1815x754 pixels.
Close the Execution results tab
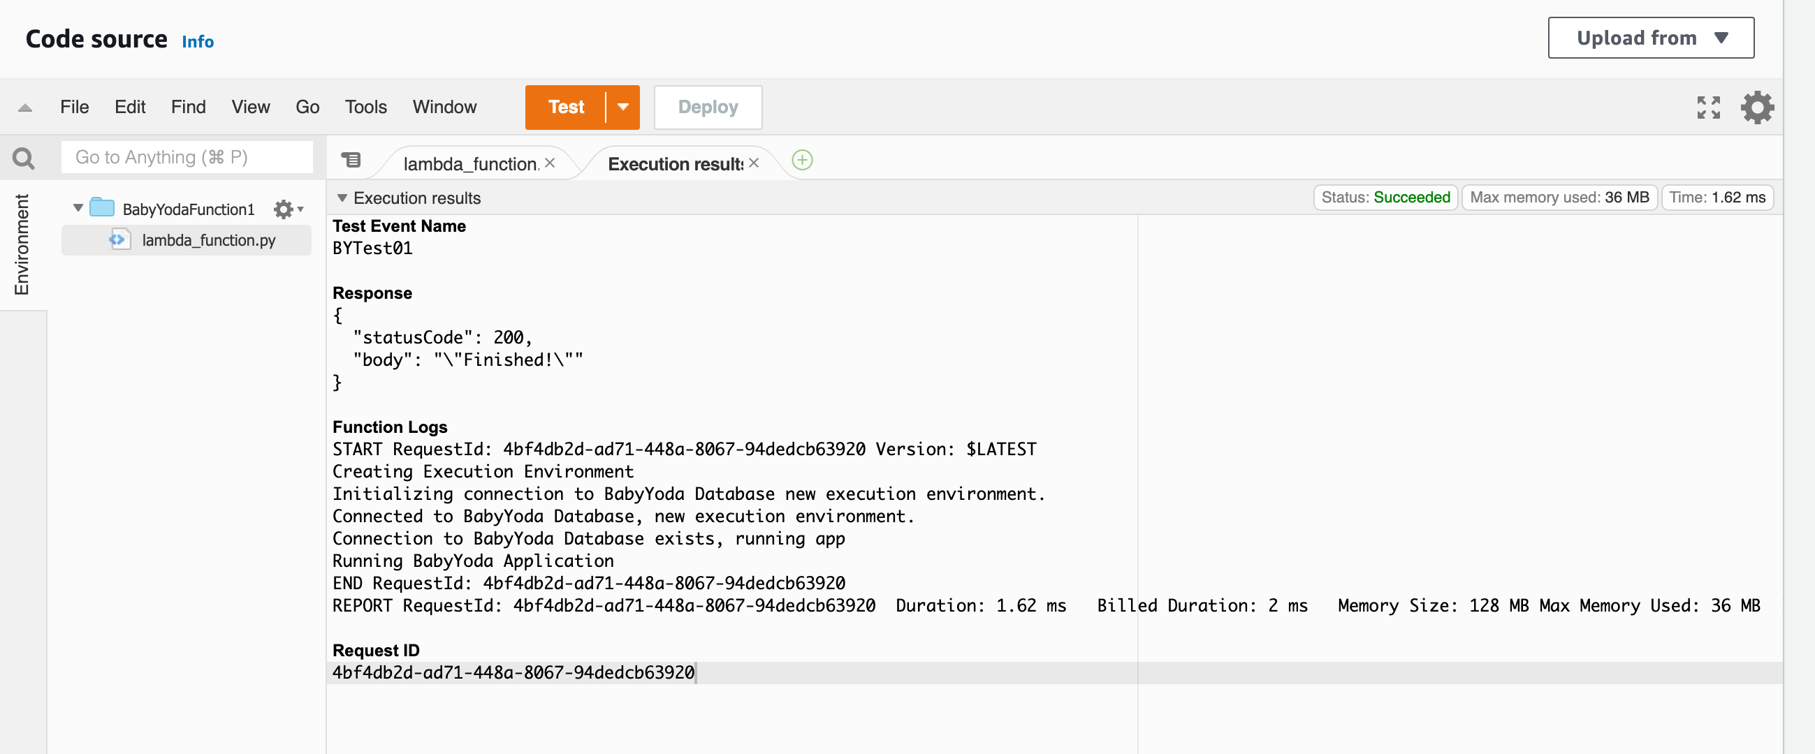[753, 163]
